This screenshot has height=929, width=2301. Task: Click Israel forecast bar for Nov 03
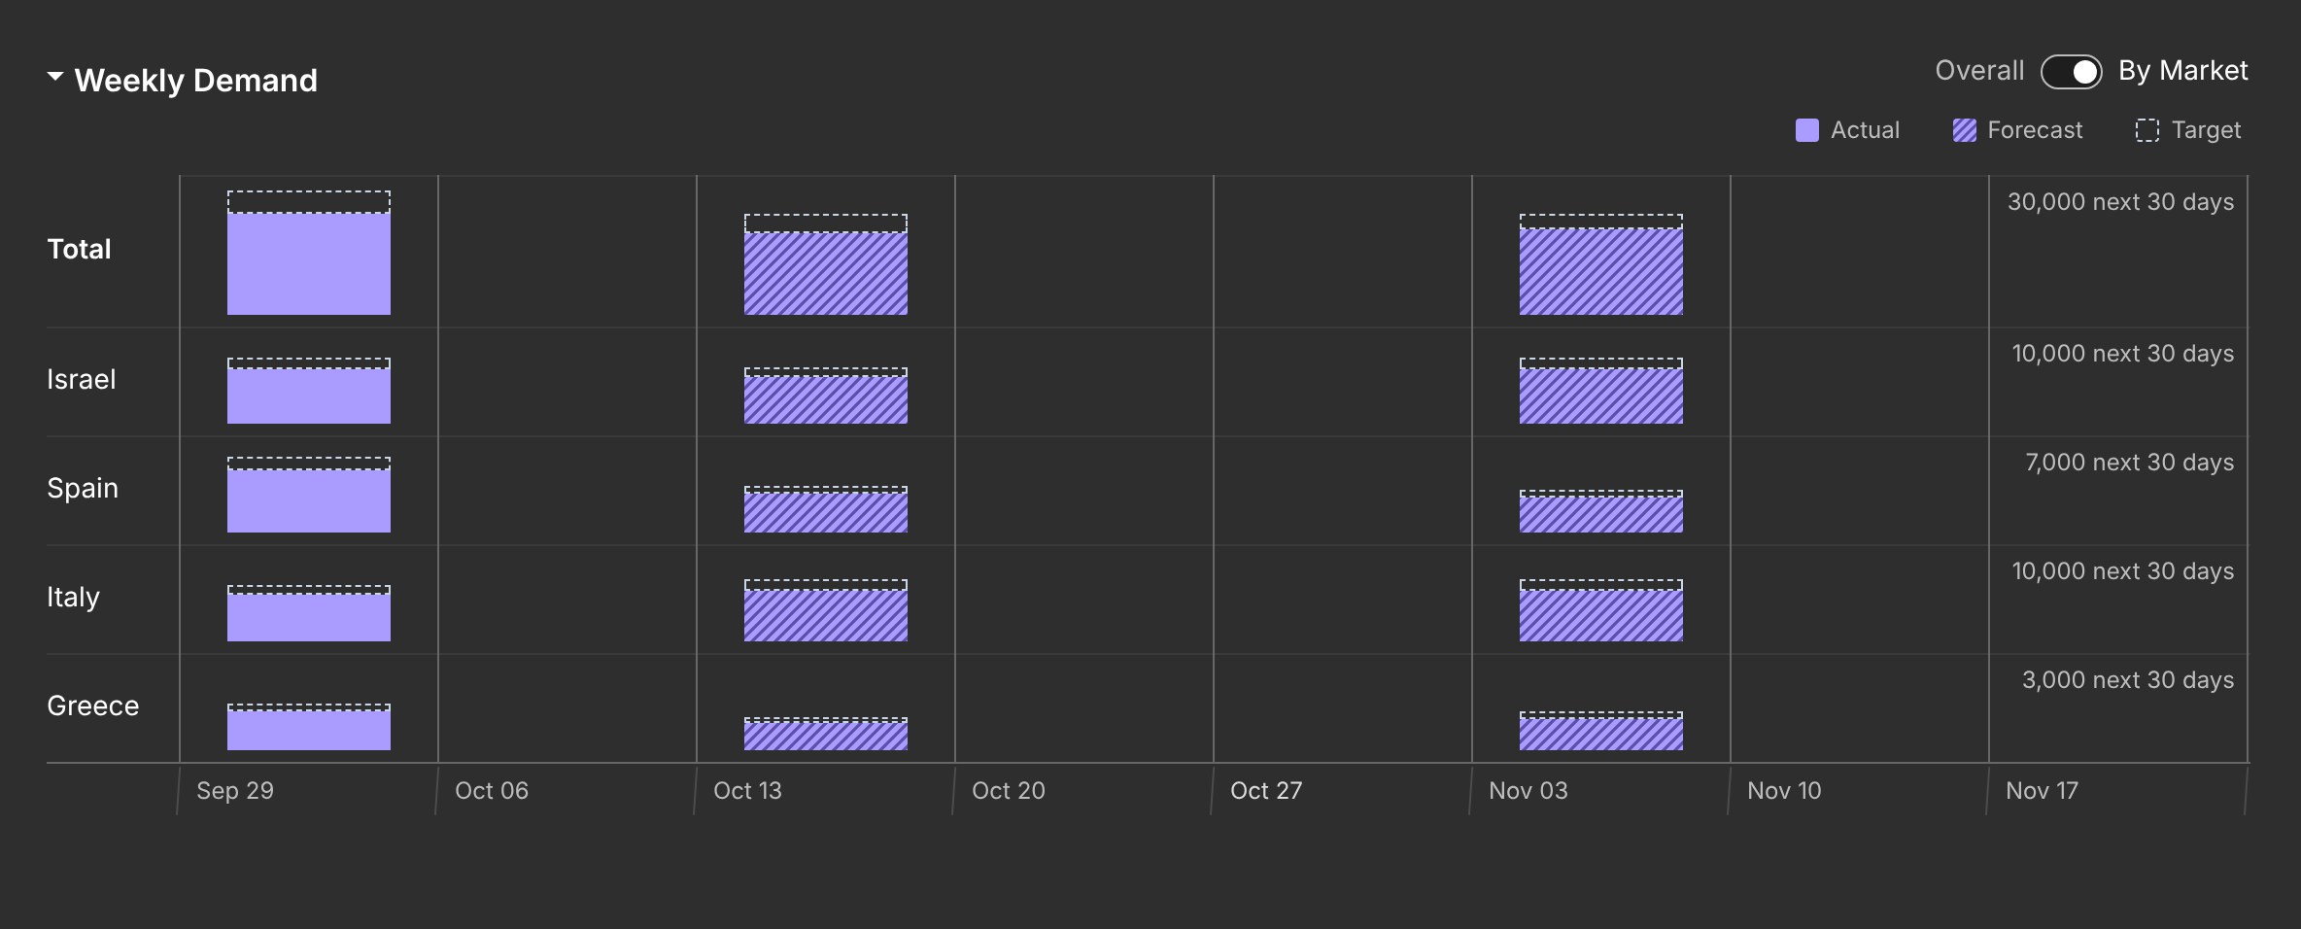point(1601,396)
